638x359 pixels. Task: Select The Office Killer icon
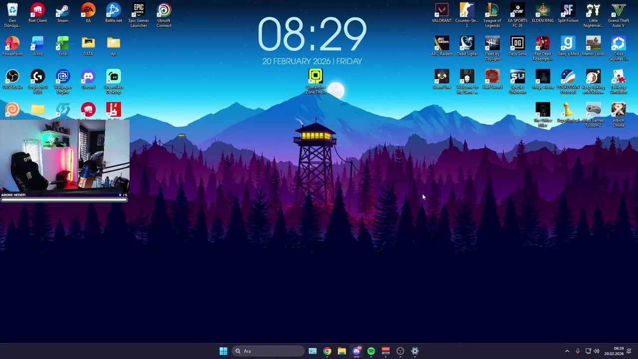tap(543, 115)
